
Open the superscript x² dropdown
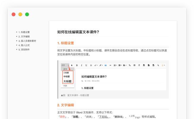click(96, 65)
